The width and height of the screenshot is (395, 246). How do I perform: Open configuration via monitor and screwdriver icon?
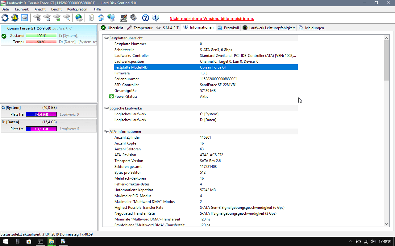point(123,18)
